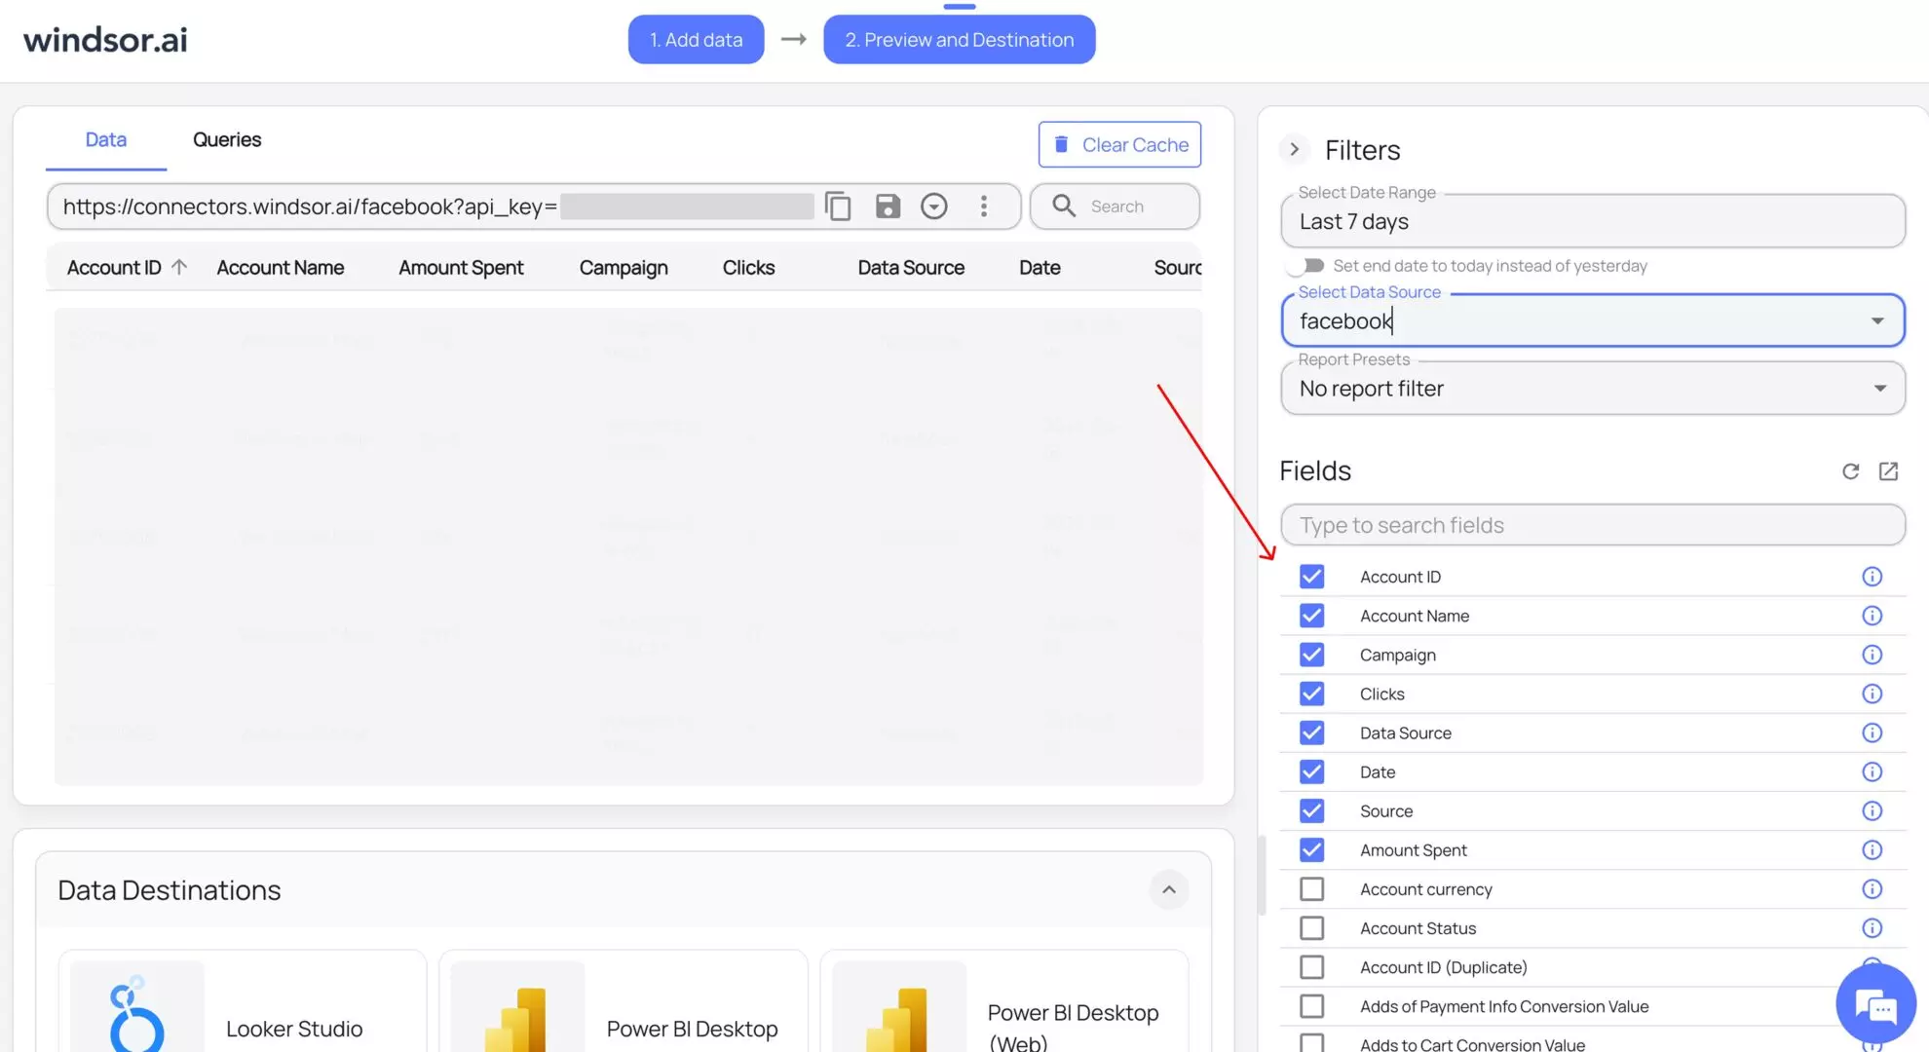
Task: Show info for Account Name field
Action: (x=1872, y=616)
